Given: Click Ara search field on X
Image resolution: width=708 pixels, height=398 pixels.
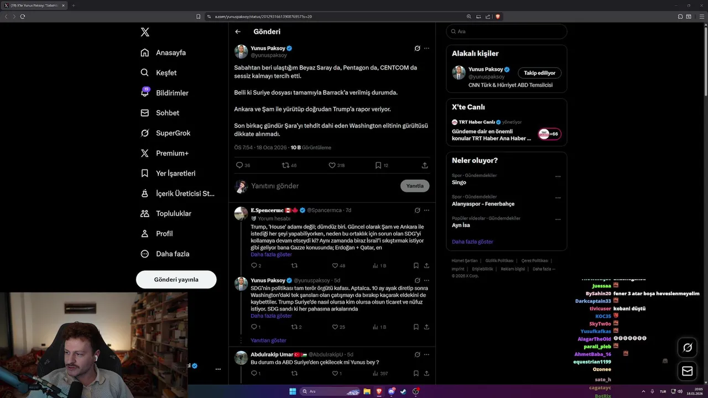Looking at the screenshot, I should click(x=506, y=32).
